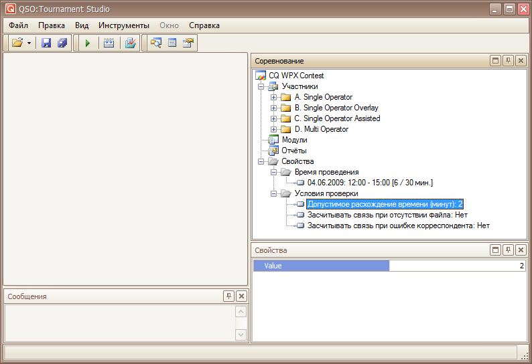This screenshot has width=532, height=364.
Task: Open the Инструменты menu
Action: click(123, 25)
